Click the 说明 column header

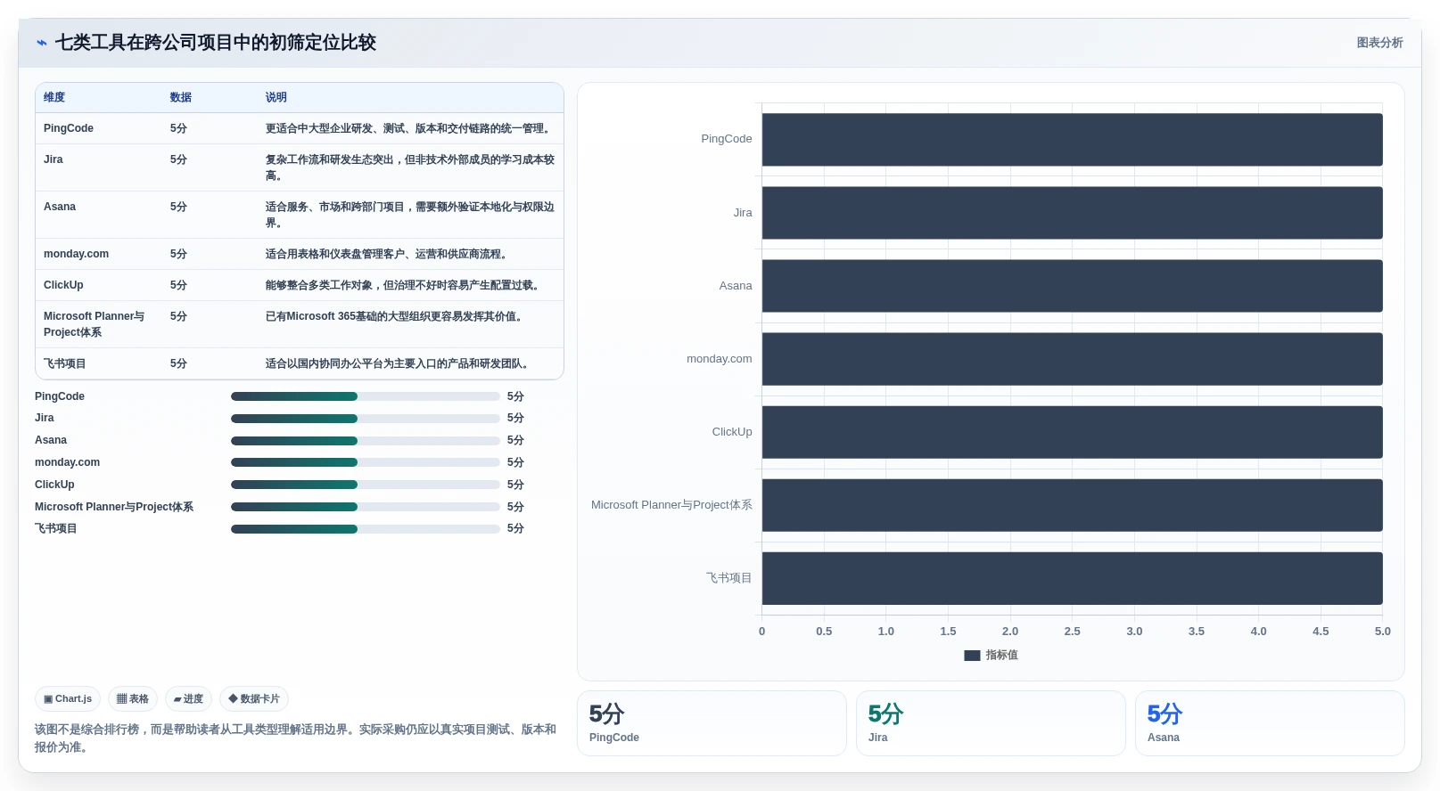coord(276,98)
